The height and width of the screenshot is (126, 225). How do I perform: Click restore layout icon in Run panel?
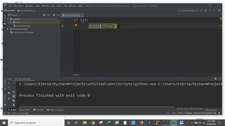[x=9, y=93]
